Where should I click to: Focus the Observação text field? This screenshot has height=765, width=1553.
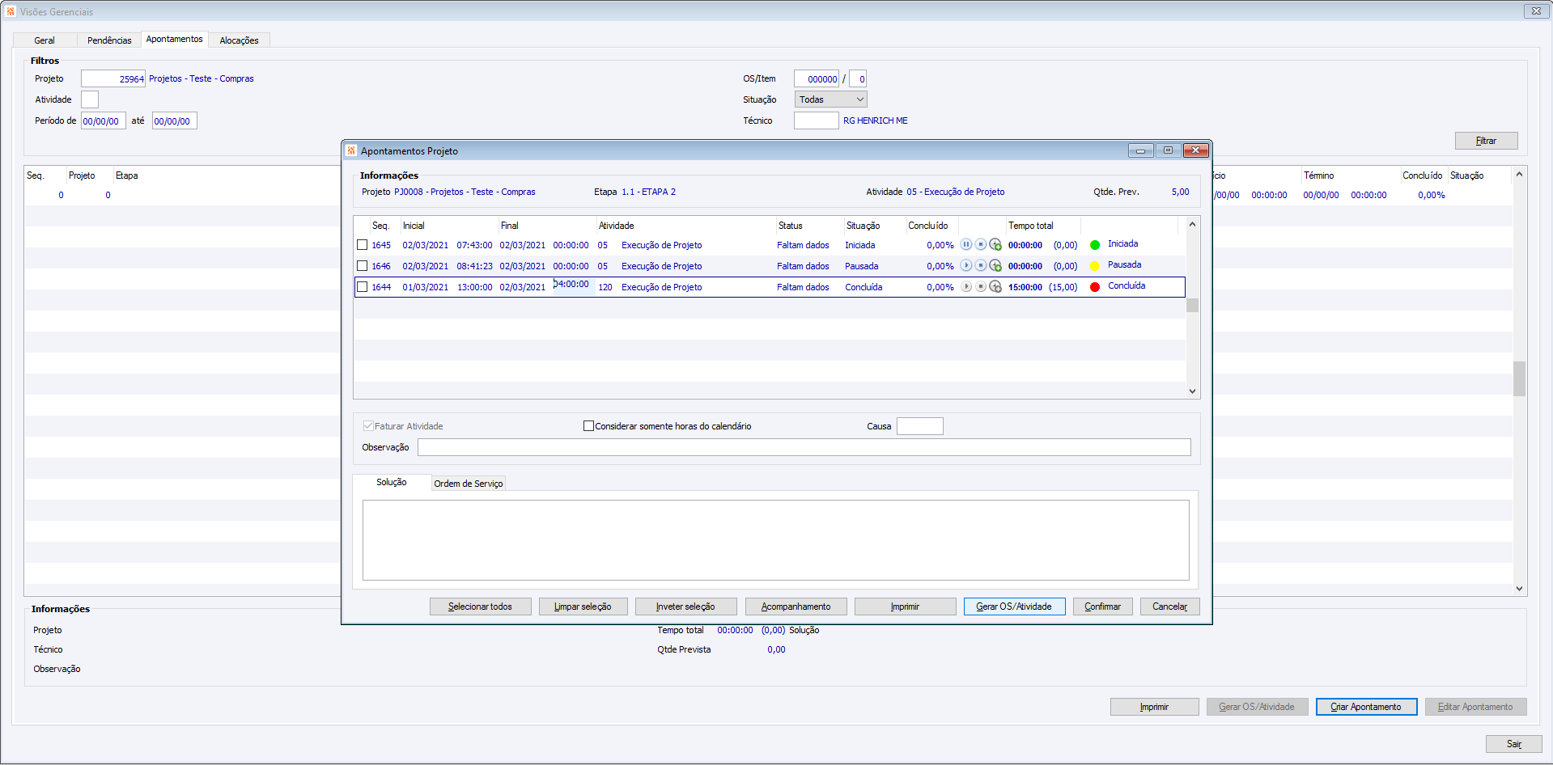click(804, 447)
